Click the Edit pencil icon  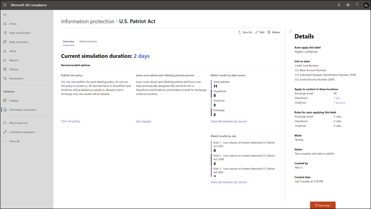[x=257, y=32]
